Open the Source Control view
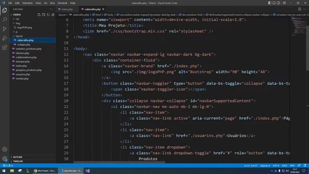 [x=4, y=29]
